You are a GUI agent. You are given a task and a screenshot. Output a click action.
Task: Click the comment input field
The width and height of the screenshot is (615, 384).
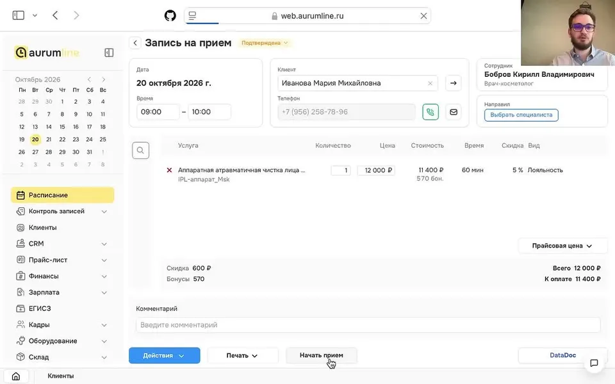pyautogui.click(x=368, y=325)
